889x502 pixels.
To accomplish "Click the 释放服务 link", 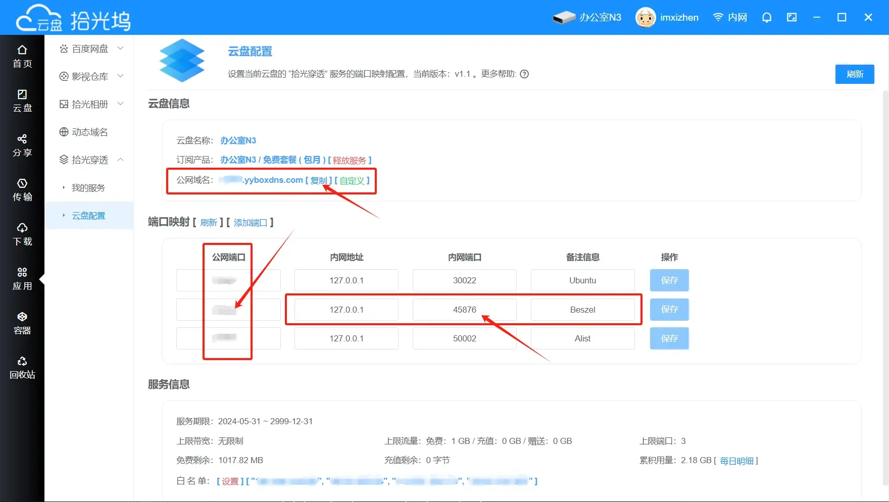I will click(x=350, y=160).
